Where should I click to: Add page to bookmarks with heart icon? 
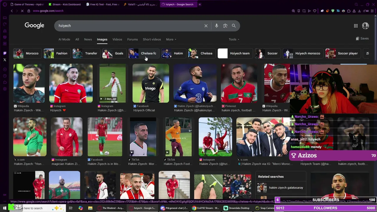coord(315,11)
